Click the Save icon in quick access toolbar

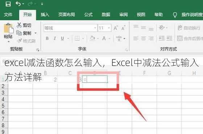[8, 4]
